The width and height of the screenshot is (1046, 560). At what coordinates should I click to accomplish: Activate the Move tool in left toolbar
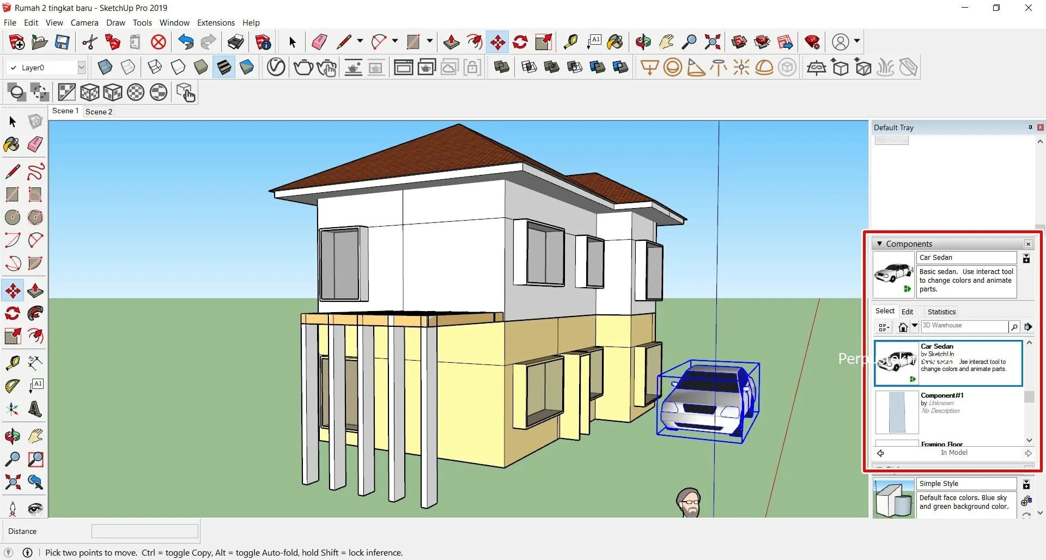[x=12, y=290]
